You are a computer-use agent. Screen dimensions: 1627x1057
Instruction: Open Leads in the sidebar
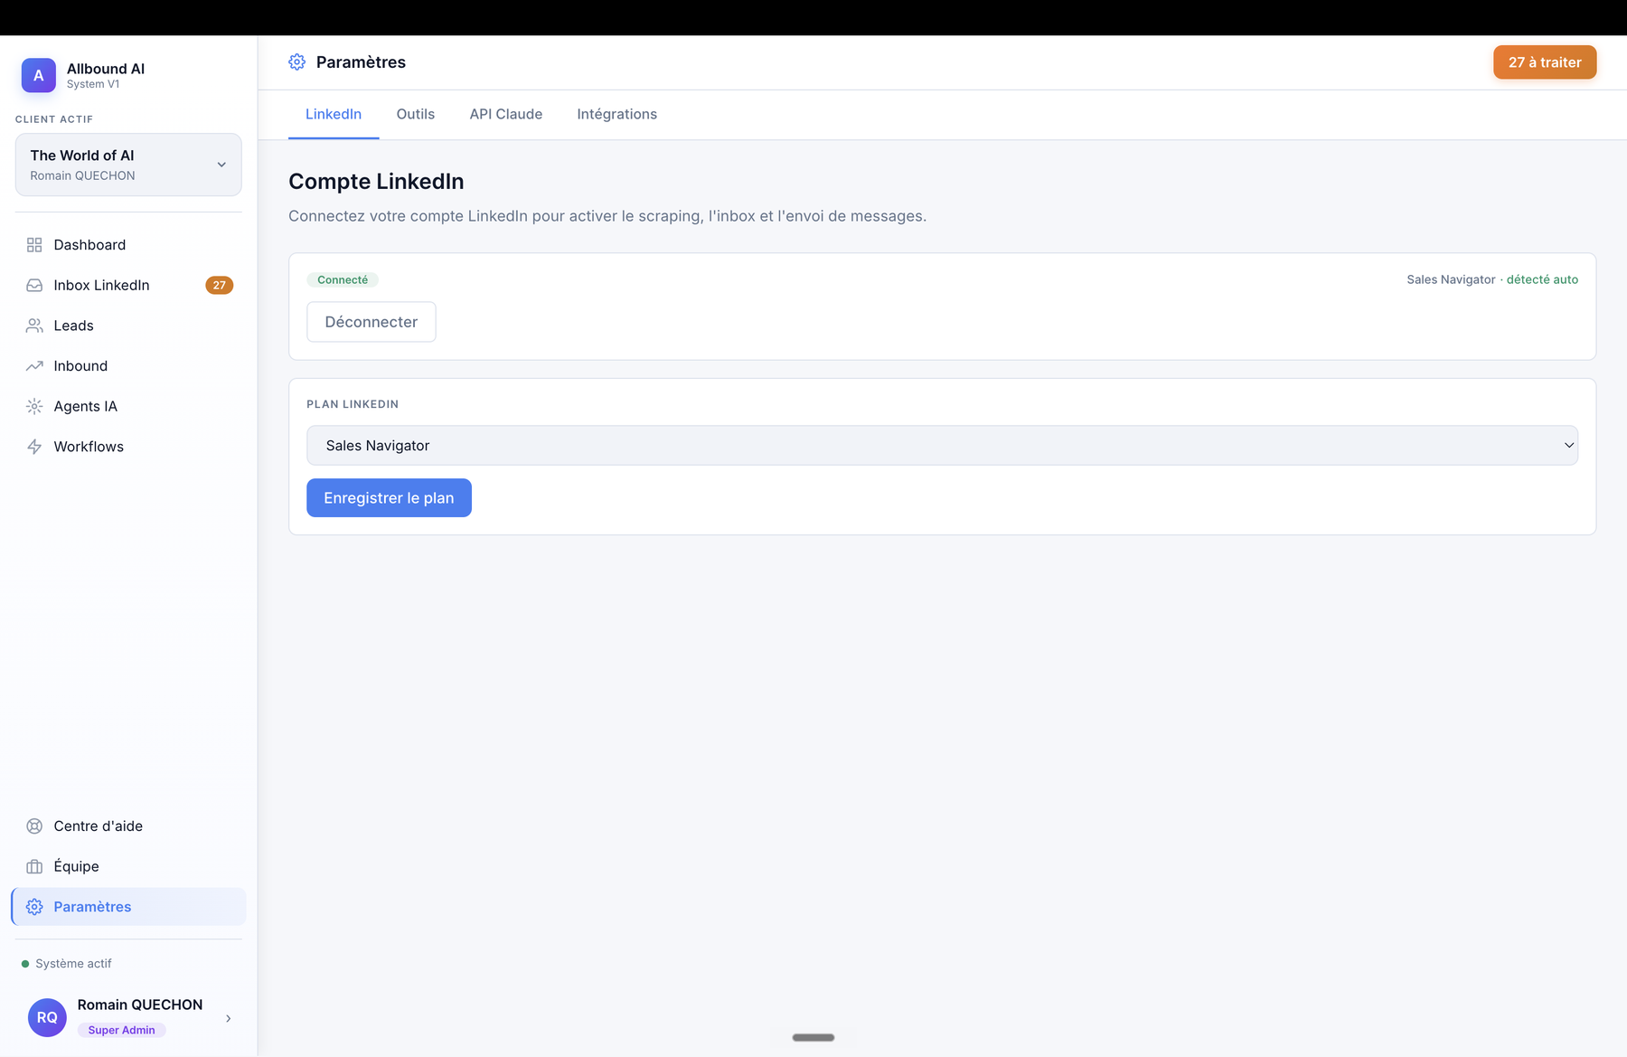pos(128,326)
